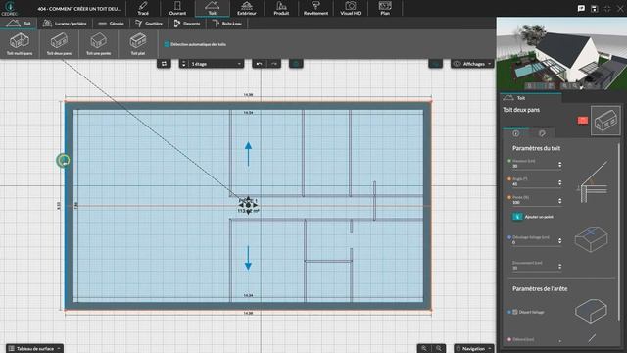Adjust the Angle value stepper
This screenshot has height=353, width=627.
(x=559, y=183)
